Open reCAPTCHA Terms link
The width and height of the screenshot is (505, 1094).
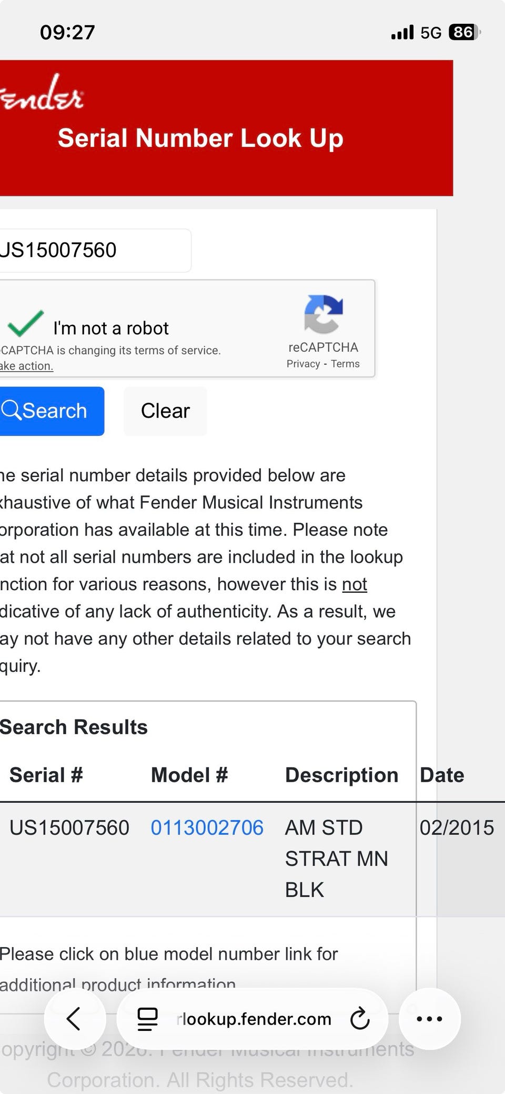345,364
